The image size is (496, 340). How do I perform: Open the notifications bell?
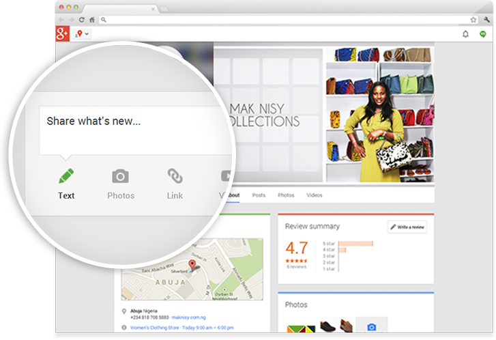(465, 33)
